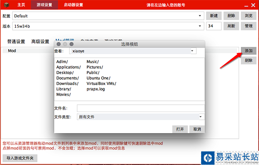
Task: Click the launcher crafting-table logo icon
Action: [6, 5]
